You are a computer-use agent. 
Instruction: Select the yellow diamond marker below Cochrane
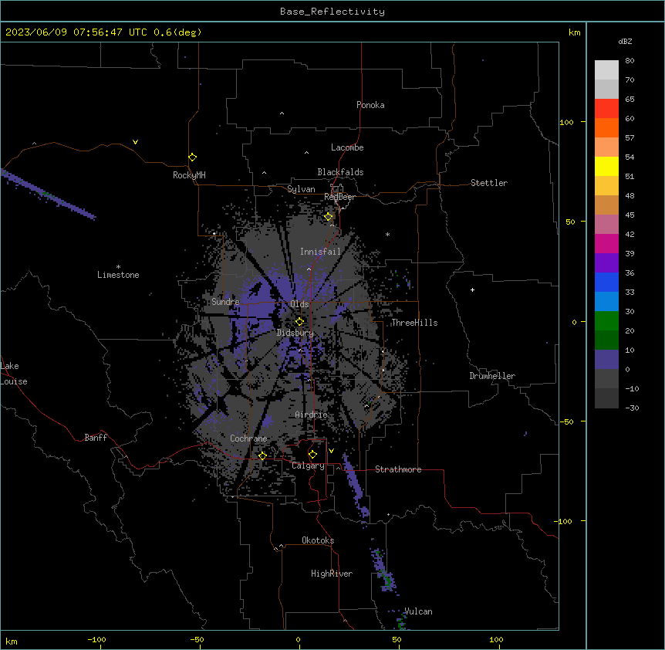point(262,455)
